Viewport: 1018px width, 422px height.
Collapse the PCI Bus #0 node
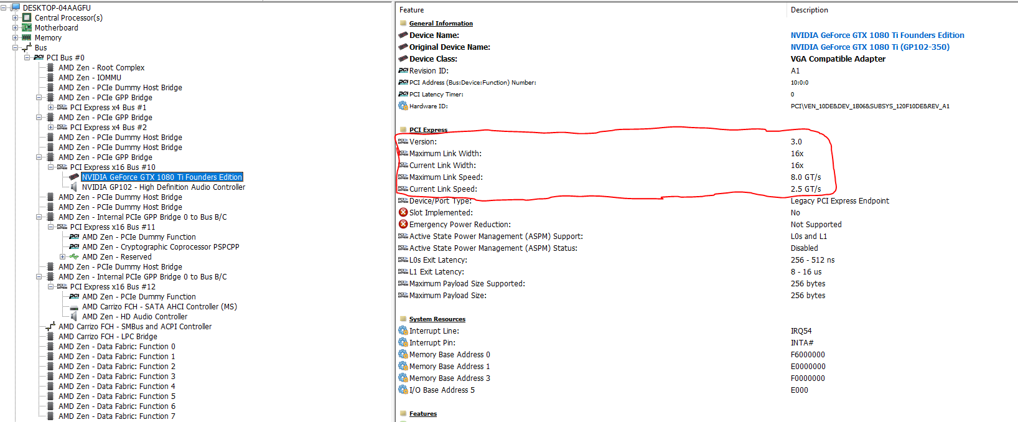[x=27, y=57]
